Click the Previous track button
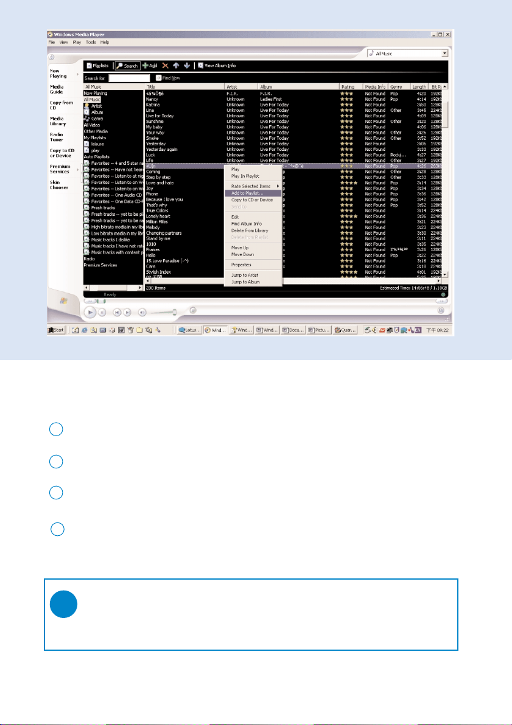Viewport: 512px width, 725px height. click(x=117, y=313)
